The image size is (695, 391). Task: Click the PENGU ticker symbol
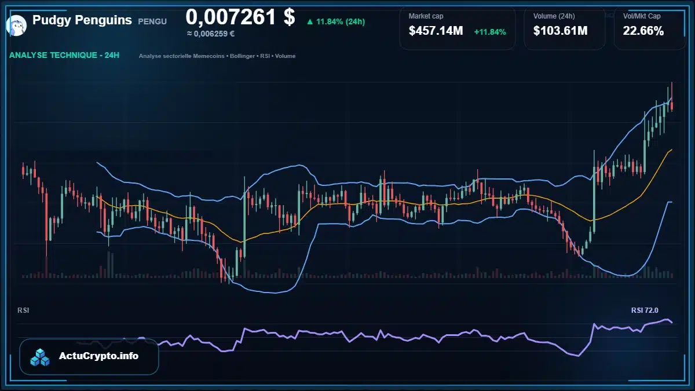(152, 21)
